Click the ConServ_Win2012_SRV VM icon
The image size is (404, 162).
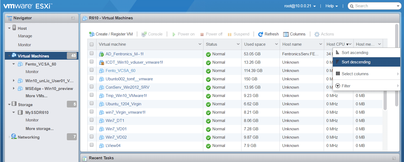pos(102,88)
